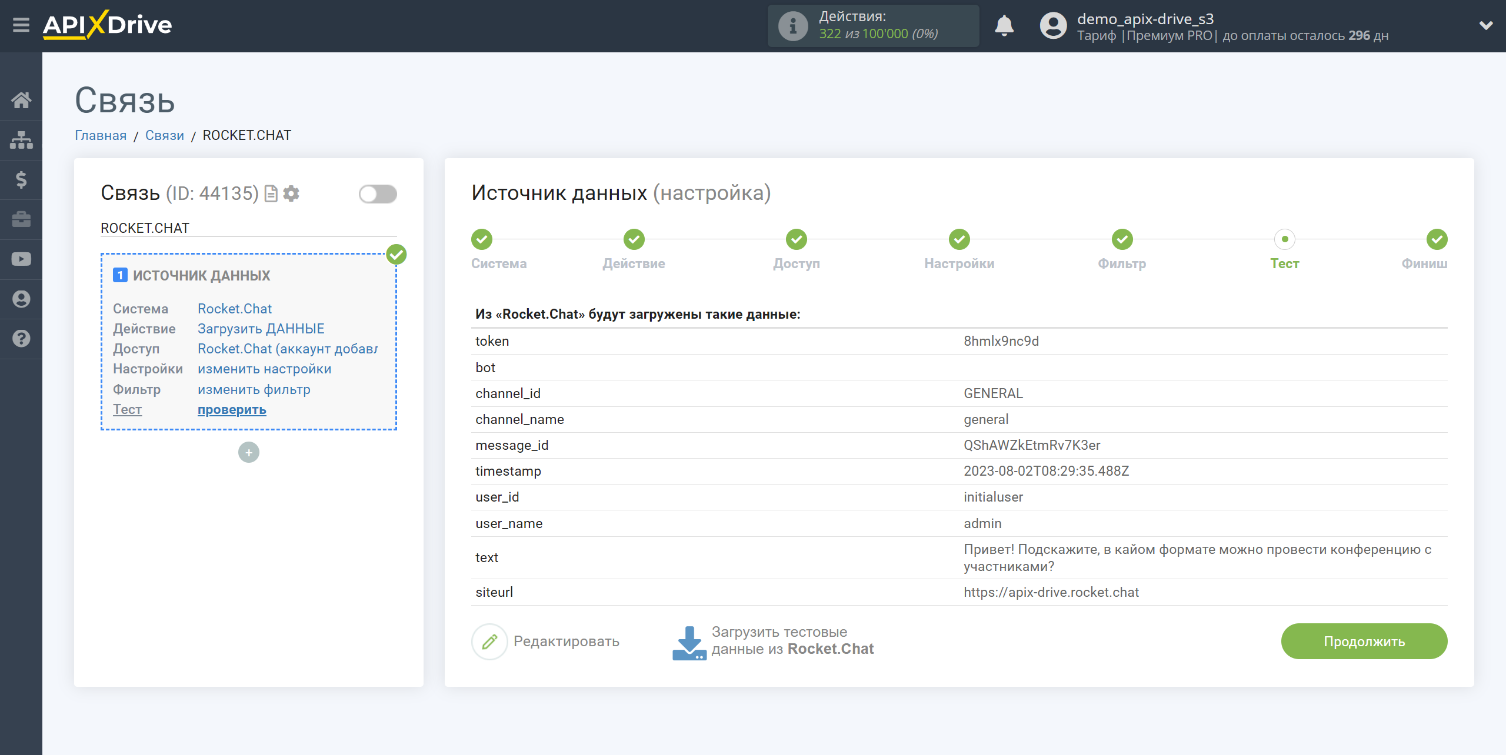Viewport: 1506px width, 755px height.
Task: Open the connections sitemap sidebar icon
Action: point(21,140)
